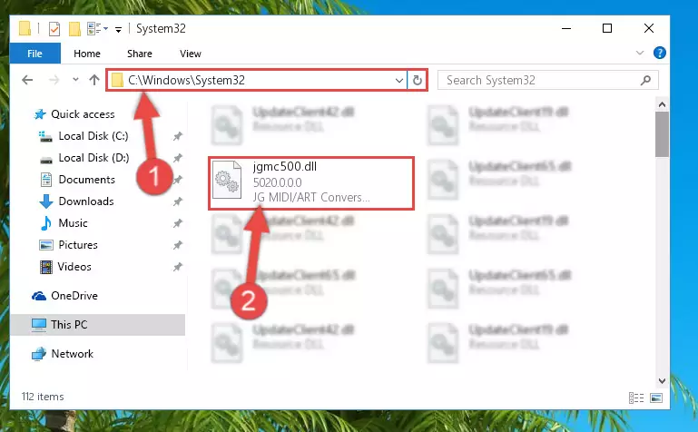Click the pin icon beside Music

coord(178,223)
